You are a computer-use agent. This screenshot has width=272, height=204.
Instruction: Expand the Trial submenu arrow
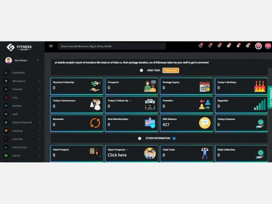[x=40, y=97]
